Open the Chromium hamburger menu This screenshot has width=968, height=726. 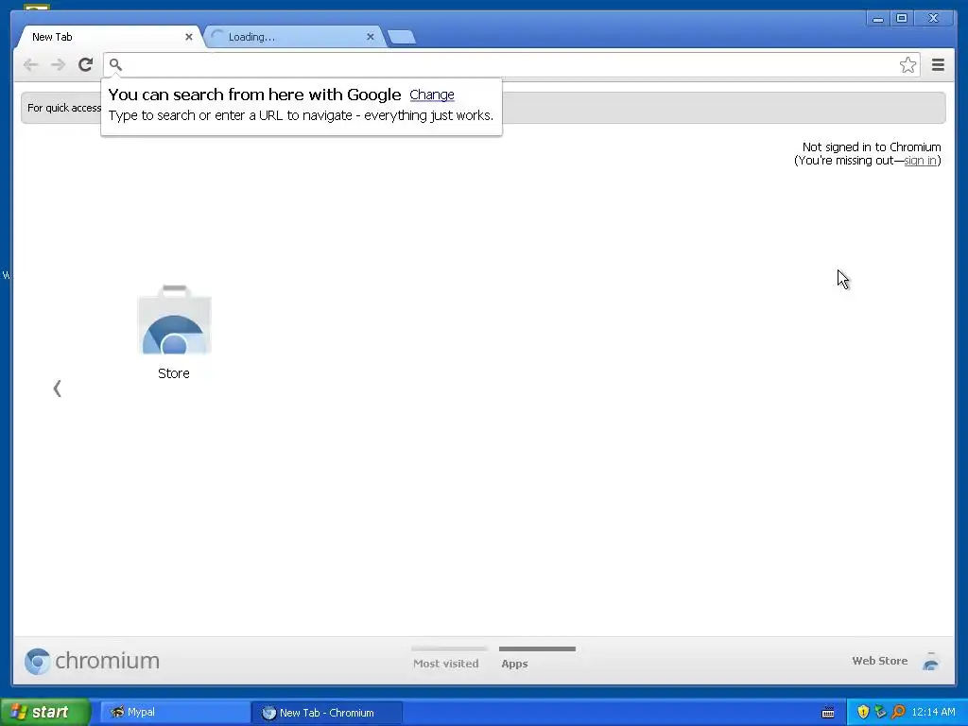coord(938,65)
